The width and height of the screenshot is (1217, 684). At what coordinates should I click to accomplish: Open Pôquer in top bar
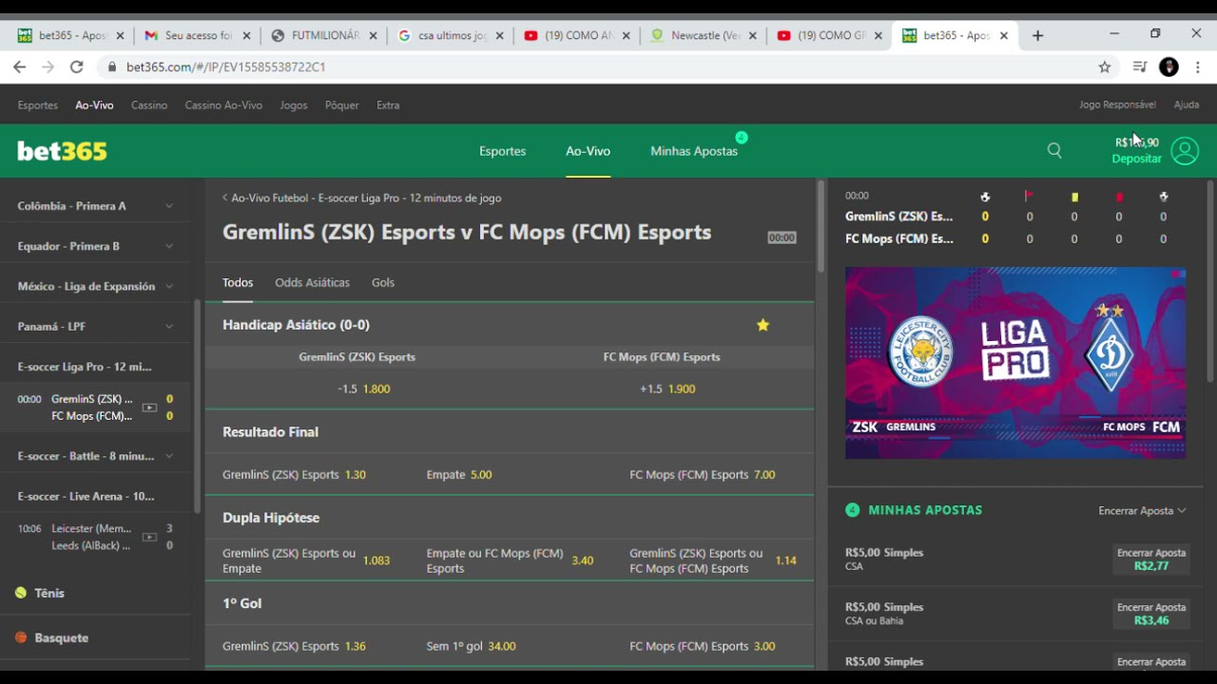341,105
